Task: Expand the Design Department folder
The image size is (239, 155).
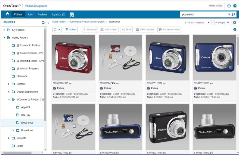Action: coord(9,92)
